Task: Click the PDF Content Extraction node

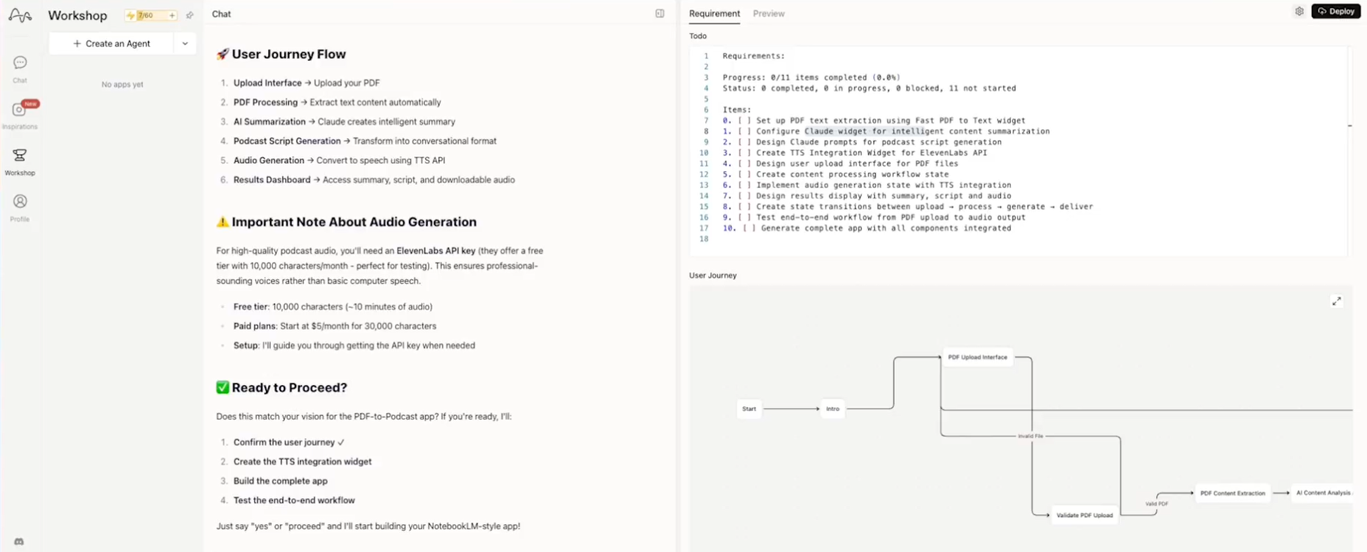Action: 1232,493
